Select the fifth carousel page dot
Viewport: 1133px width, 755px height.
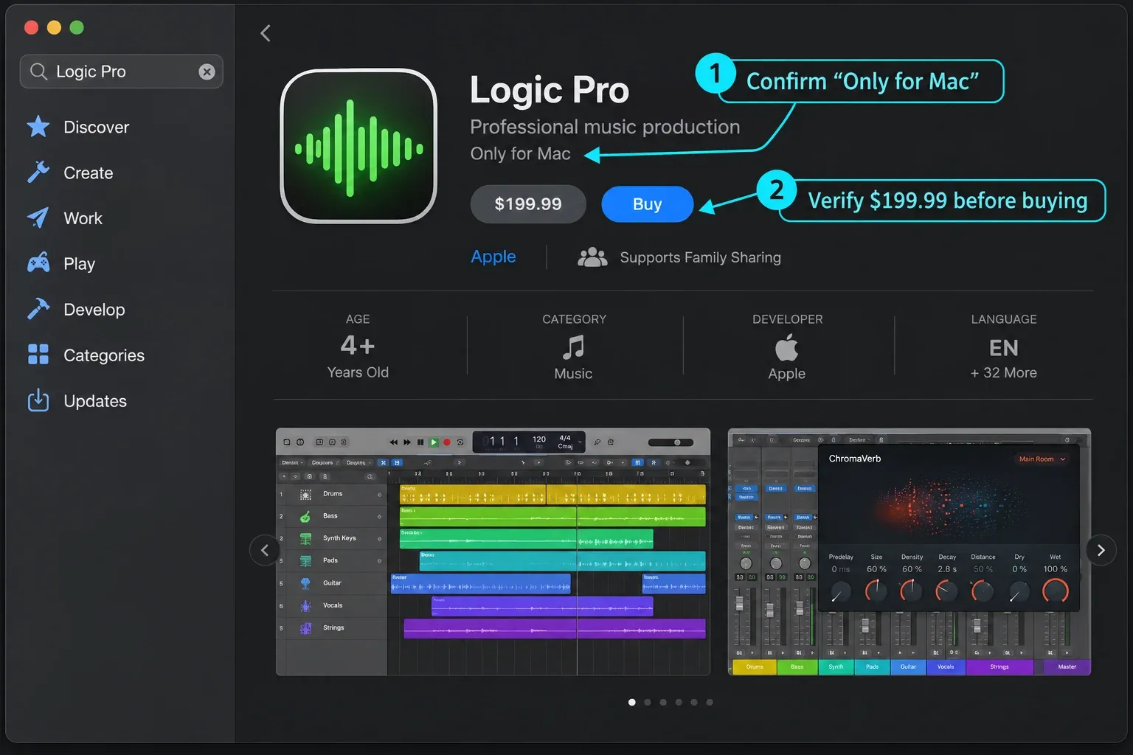click(x=694, y=702)
